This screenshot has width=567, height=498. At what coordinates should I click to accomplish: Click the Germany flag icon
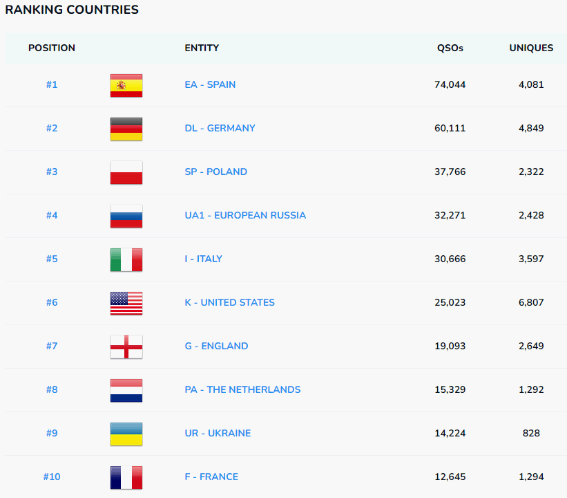[126, 129]
